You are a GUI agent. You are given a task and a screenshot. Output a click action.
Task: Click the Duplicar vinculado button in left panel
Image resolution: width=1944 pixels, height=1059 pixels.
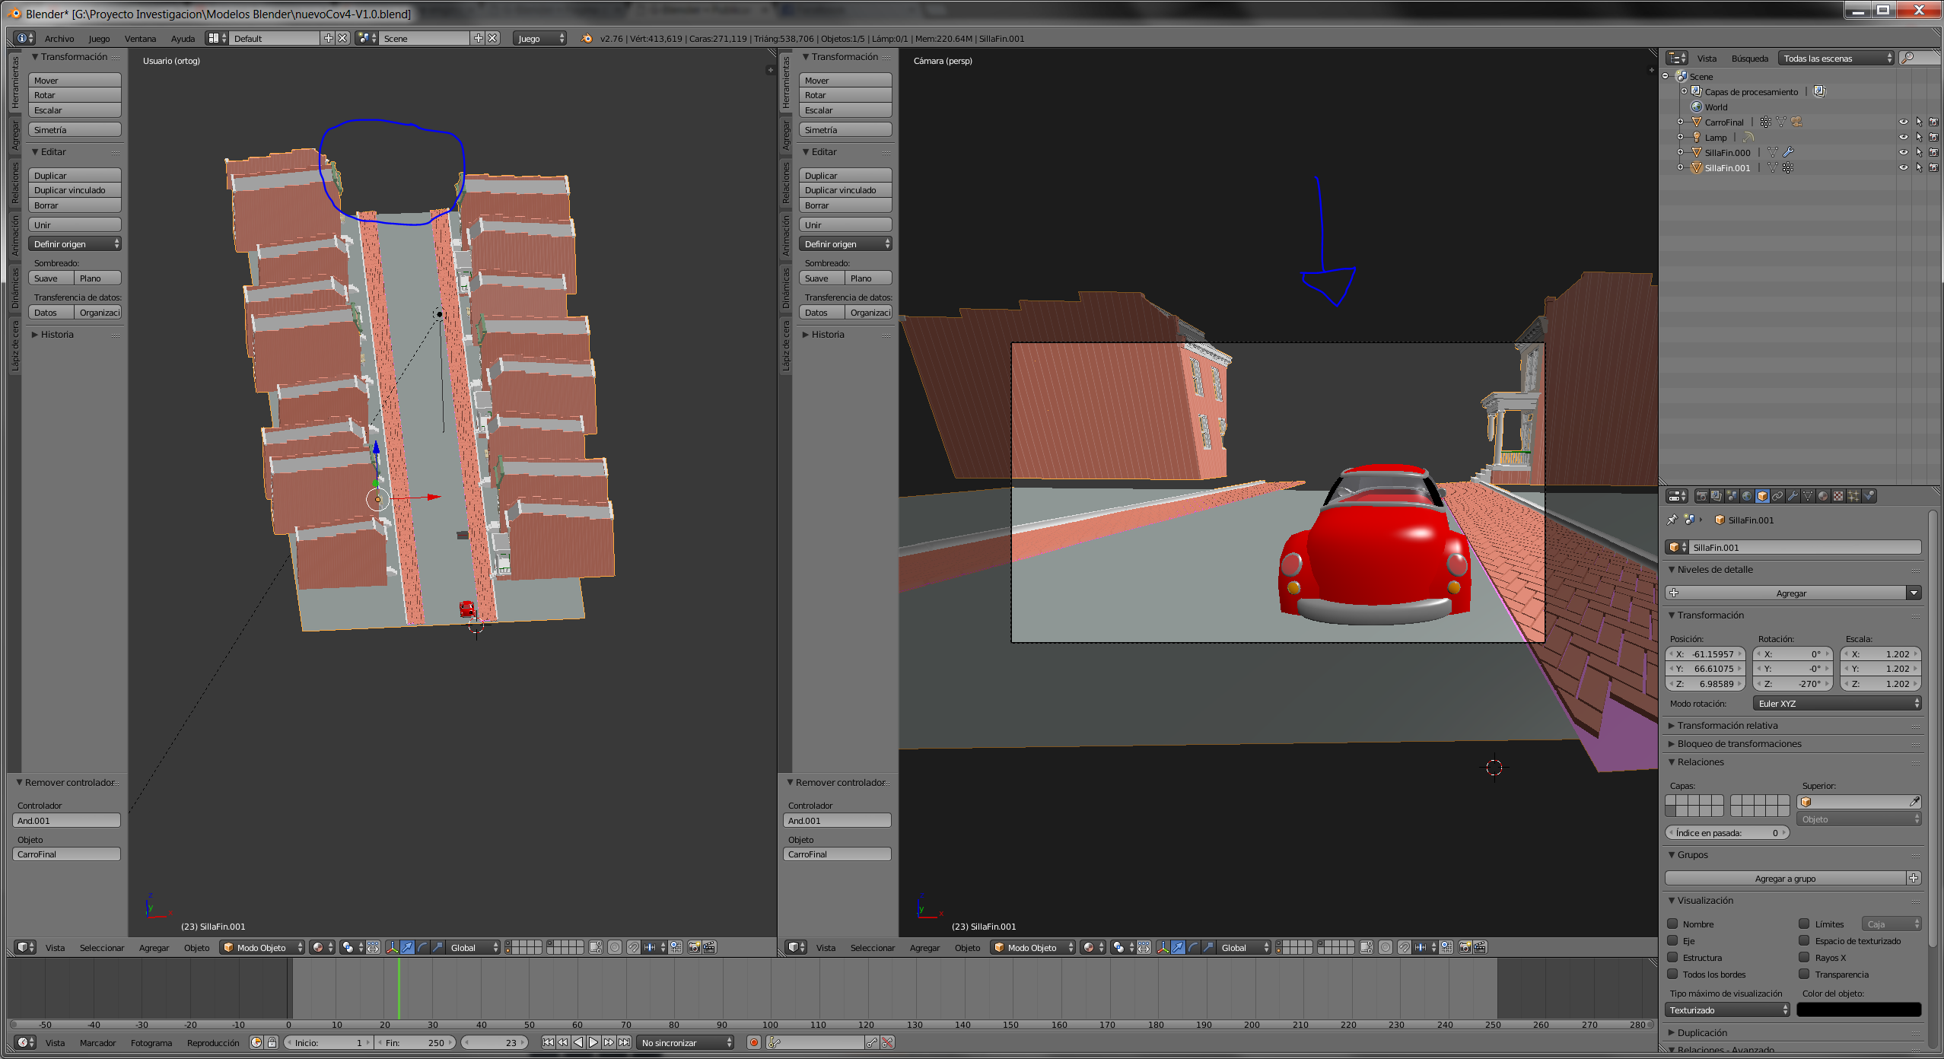[x=75, y=190]
